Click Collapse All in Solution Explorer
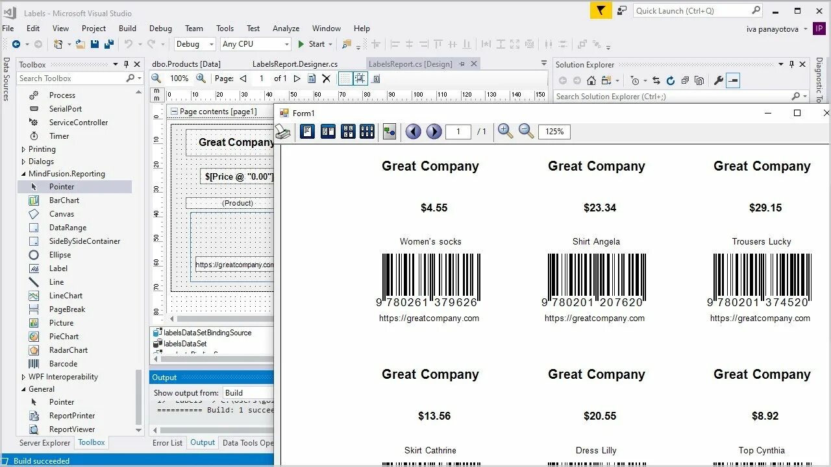 [685, 80]
